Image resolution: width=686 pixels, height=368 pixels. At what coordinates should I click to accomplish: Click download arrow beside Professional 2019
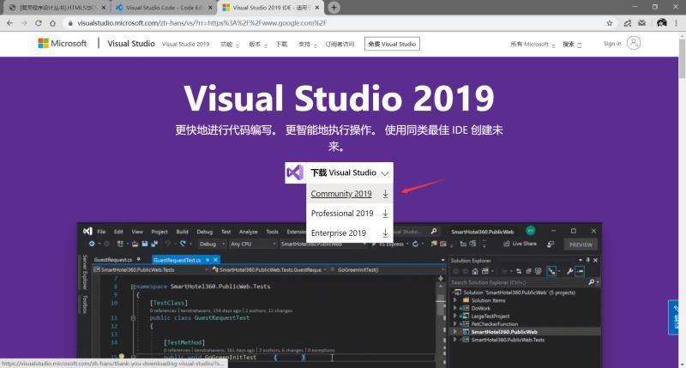click(x=385, y=213)
